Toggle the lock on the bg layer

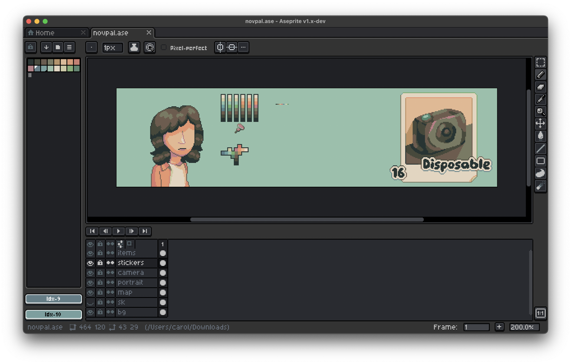100,312
